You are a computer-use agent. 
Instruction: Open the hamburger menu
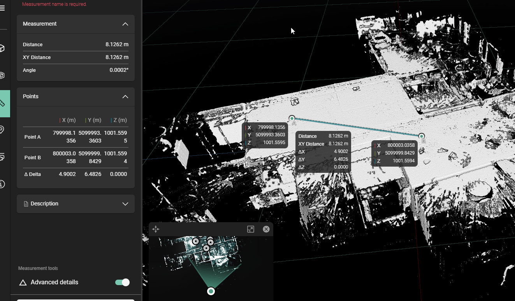tap(2, 8)
